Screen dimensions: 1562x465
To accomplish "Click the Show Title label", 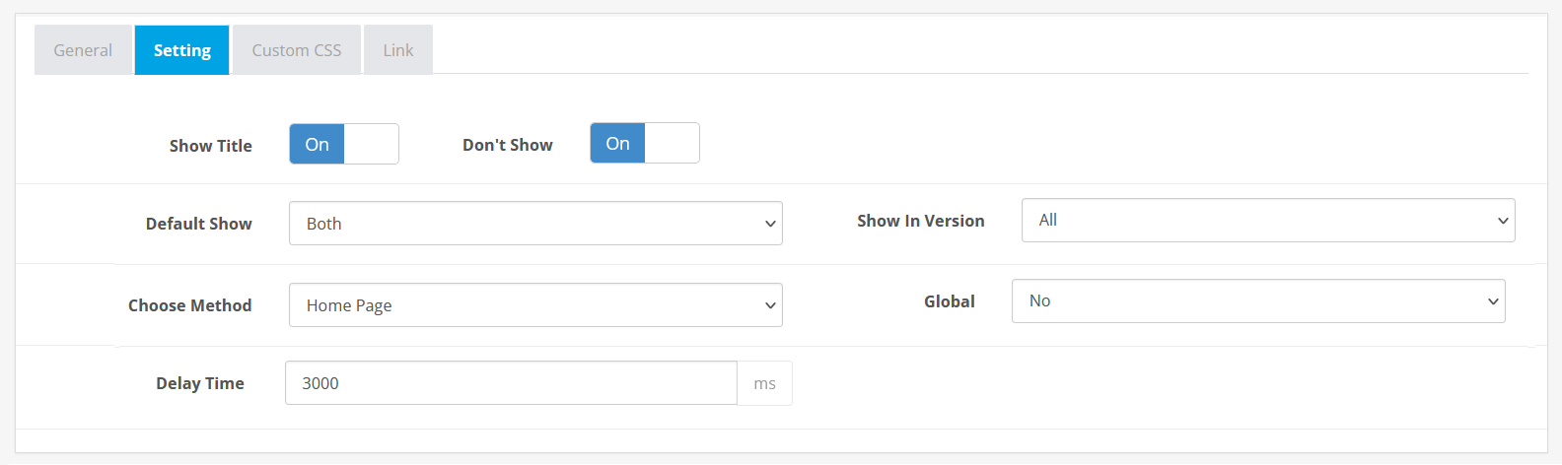I will 210,146.
